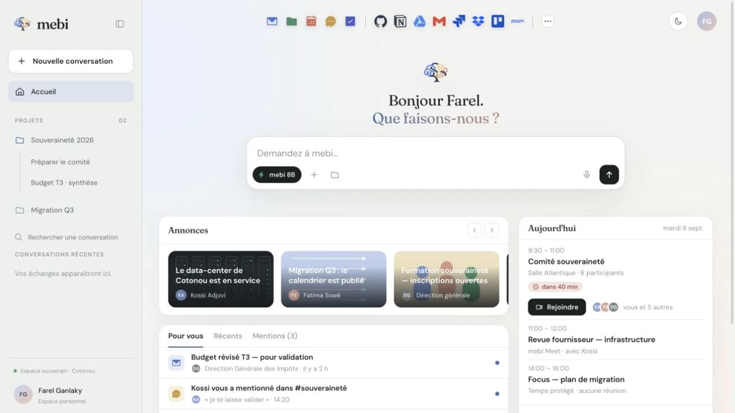
Task: Launch the Notion integration
Action: [400, 21]
